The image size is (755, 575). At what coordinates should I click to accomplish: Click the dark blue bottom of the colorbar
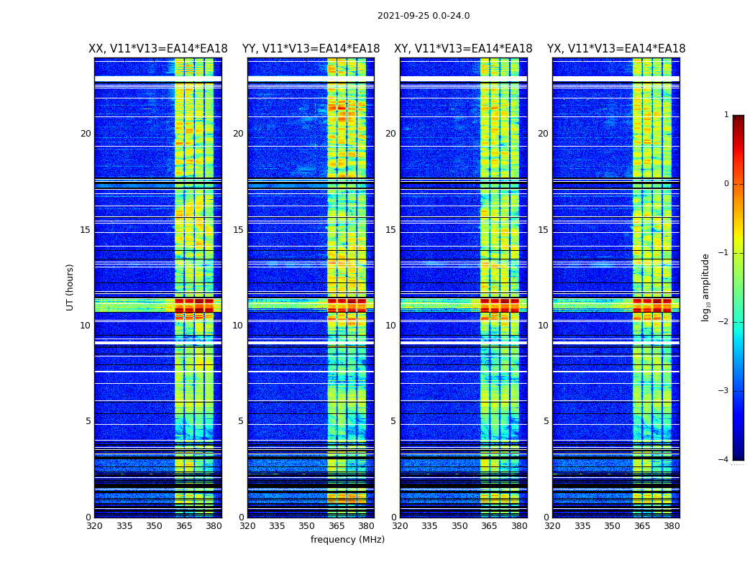click(738, 456)
